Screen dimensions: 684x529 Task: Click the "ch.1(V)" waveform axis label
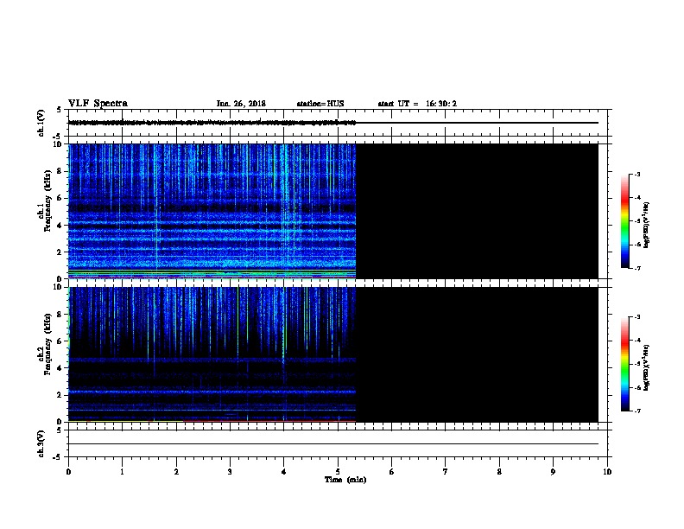(x=41, y=123)
